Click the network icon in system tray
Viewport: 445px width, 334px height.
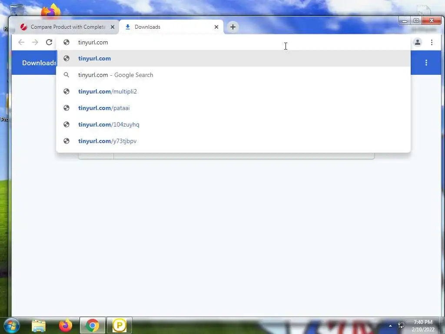point(401,325)
